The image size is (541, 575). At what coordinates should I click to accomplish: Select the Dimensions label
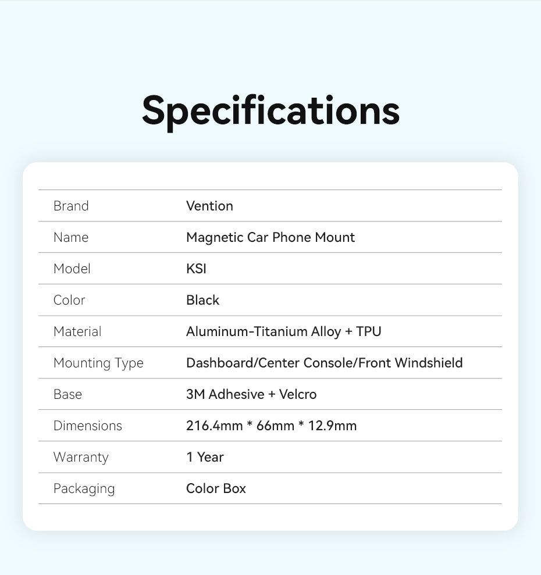point(88,426)
